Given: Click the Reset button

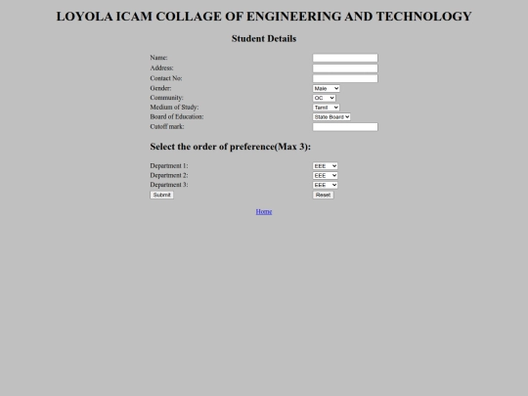Looking at the screenshot, I should 323,195.
